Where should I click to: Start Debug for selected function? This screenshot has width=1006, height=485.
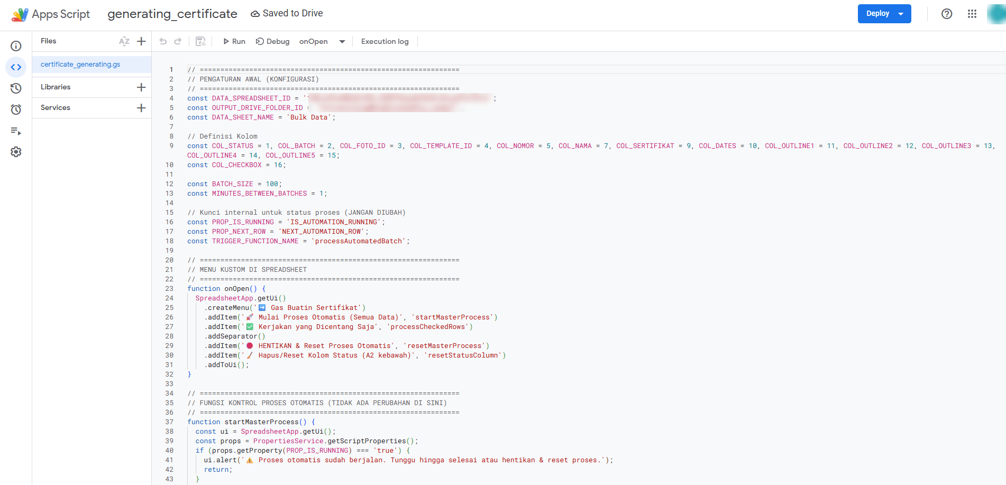(272, 41)
